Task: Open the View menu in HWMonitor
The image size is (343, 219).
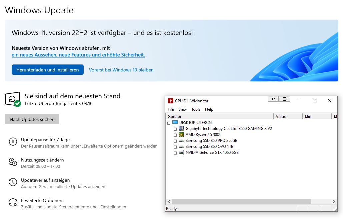Action: coord(182,109)
